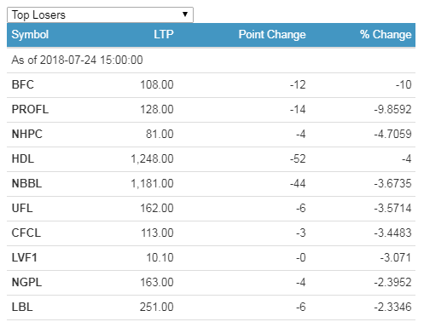Select the LBL symbol
Screen dimensions: 424x322
(x=22, y=307)
